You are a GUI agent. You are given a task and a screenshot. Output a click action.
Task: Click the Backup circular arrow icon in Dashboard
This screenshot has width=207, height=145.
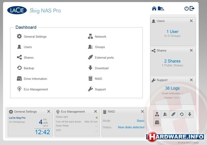19,68
